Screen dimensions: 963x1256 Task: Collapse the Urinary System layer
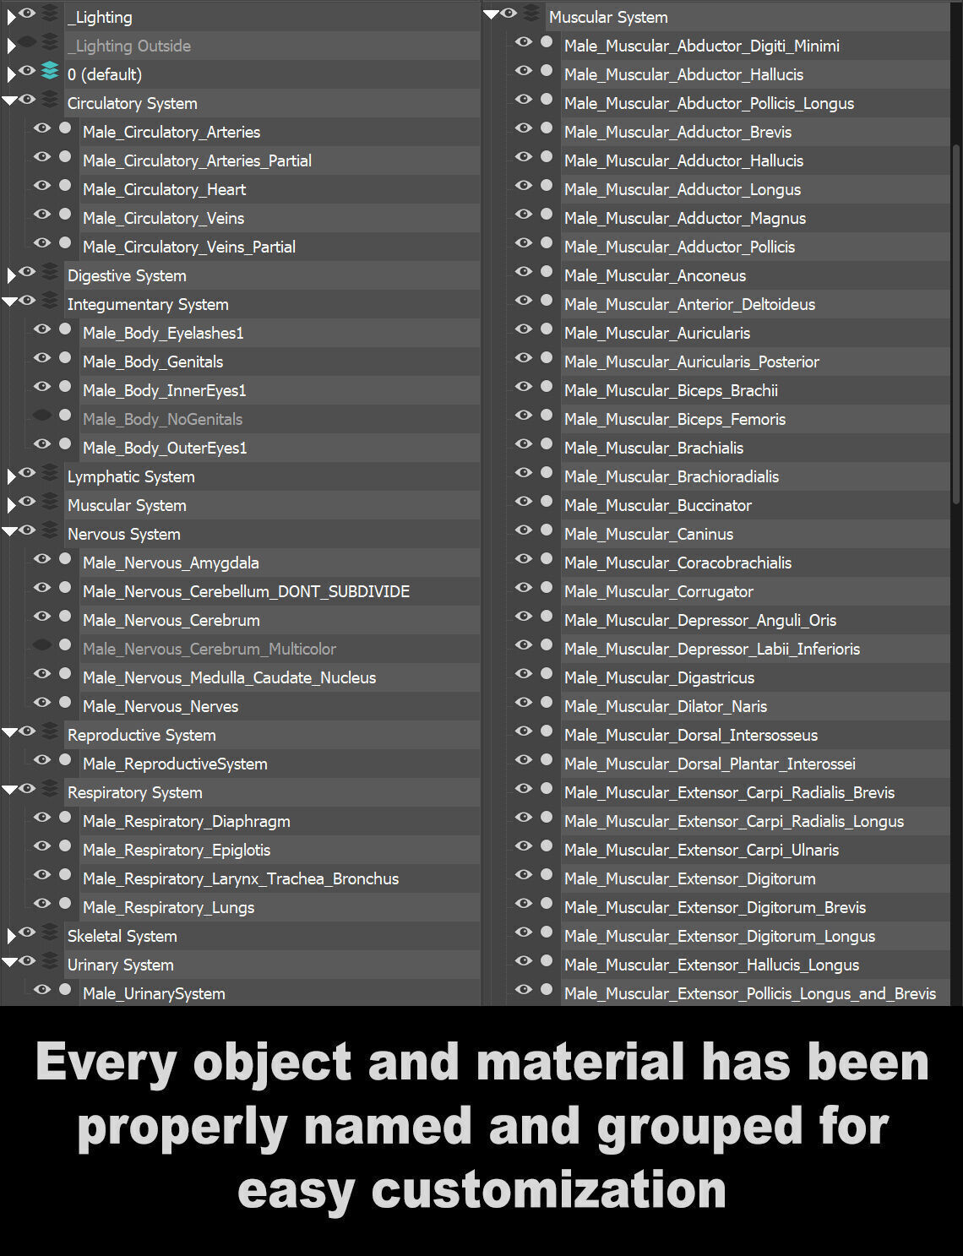tap(9, 963)
